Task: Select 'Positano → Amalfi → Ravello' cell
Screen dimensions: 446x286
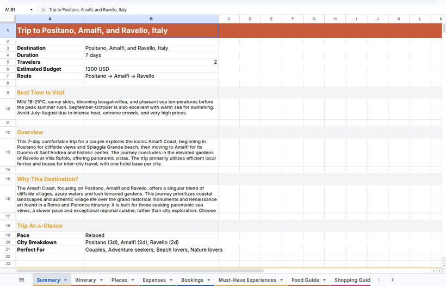Action: point(151,76)
